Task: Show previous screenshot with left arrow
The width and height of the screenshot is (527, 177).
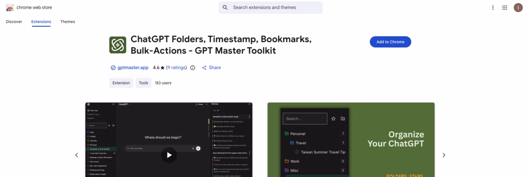Action: [76, 155]
